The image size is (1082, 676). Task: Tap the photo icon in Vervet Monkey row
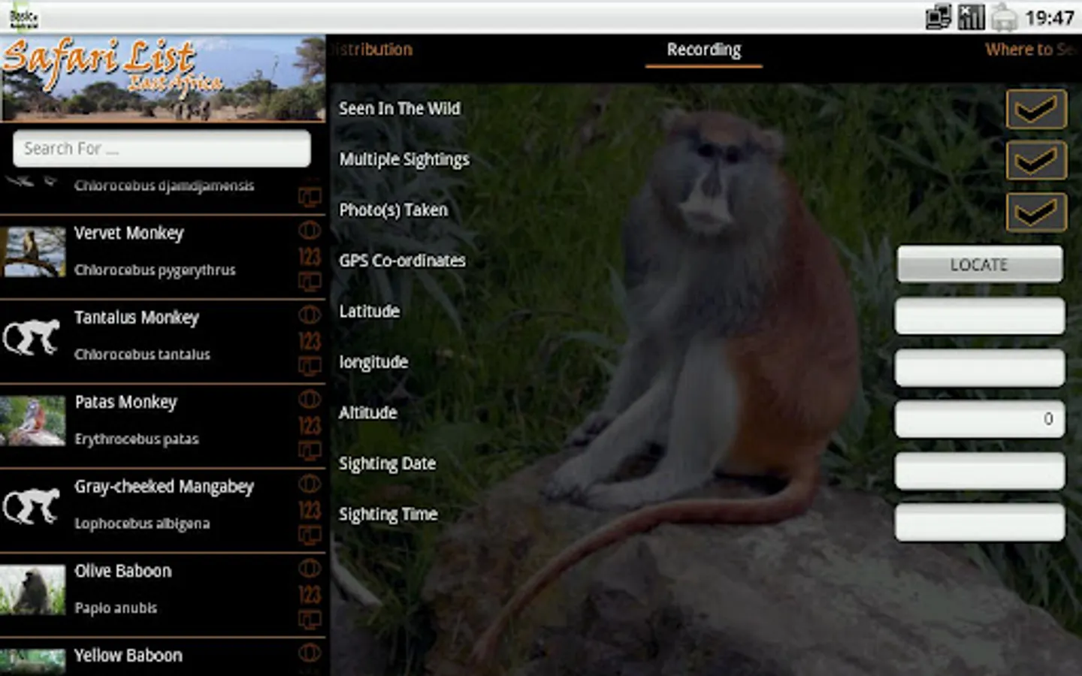(310, 282)
